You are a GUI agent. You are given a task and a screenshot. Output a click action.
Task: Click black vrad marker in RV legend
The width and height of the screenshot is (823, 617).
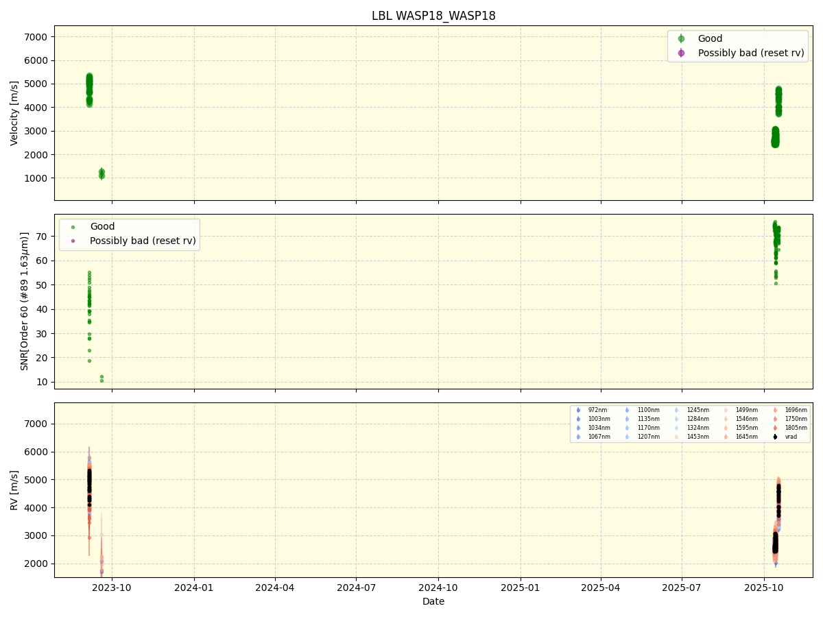(x=775, y=437)
